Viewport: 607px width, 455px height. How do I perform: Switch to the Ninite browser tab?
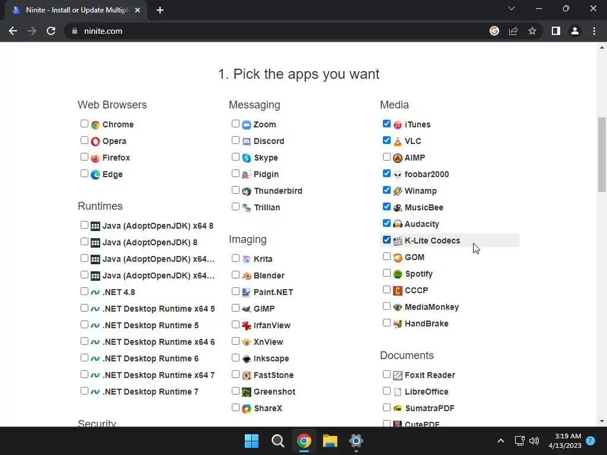click(x=75, y=10)
